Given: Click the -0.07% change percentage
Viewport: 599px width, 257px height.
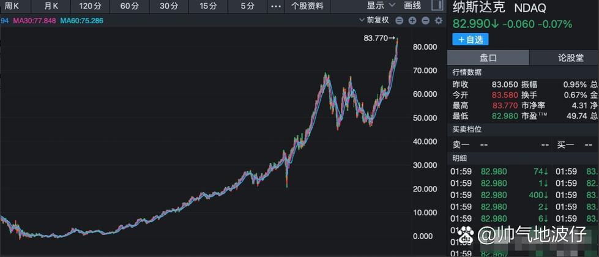Looking at the screenshot, I should click(x=555, y=24).
